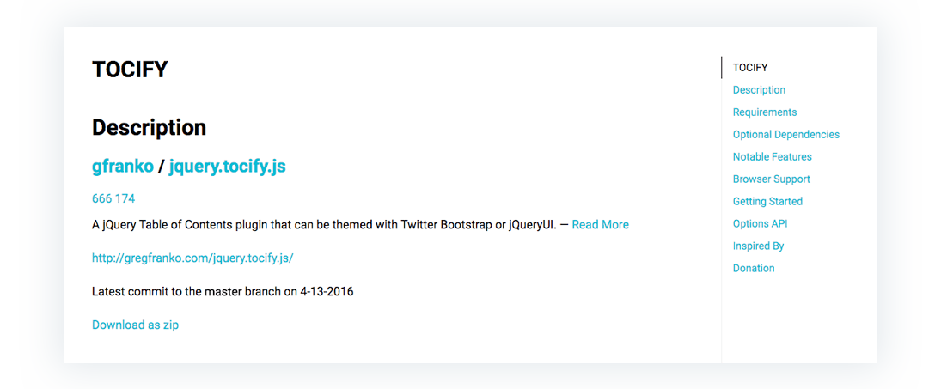Go to Donation section in sidebar
This screenshot has width=941, height=389.
coord(753,268)
